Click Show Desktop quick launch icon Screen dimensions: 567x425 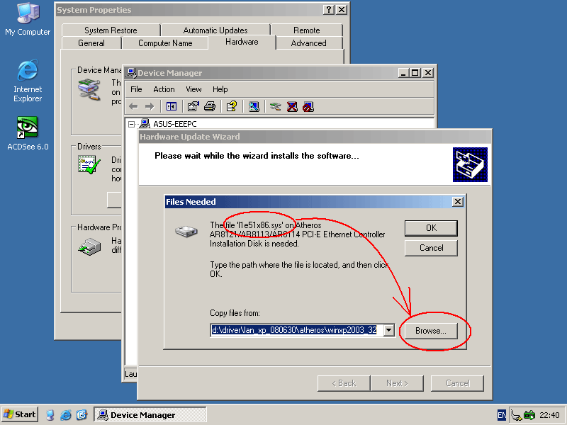point(50,415)
